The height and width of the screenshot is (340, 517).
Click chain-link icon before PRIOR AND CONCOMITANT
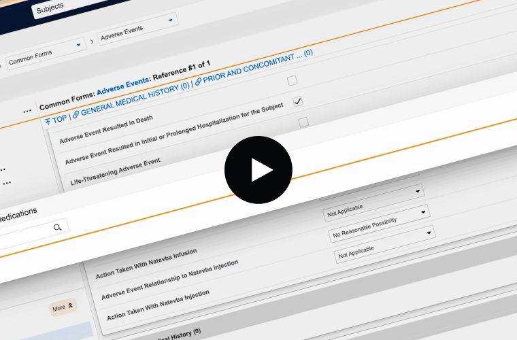(x=198, y=82)
